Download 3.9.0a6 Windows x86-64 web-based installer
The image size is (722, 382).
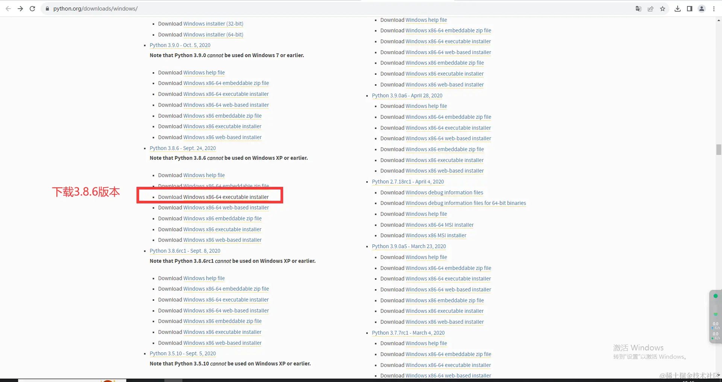(x=448, y=138)
